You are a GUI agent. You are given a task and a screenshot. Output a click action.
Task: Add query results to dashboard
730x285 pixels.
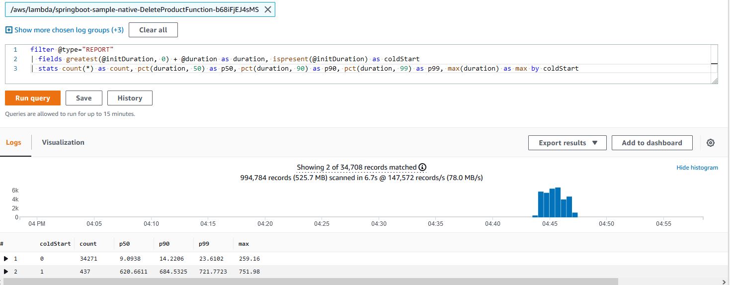[652, 143]
